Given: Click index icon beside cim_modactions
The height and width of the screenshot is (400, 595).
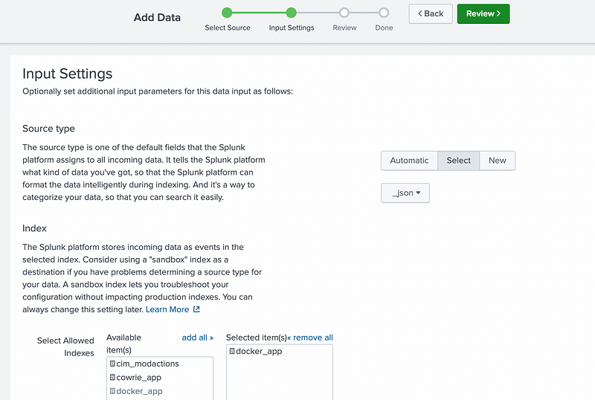Looking at the screenshot, I should 112,364.
